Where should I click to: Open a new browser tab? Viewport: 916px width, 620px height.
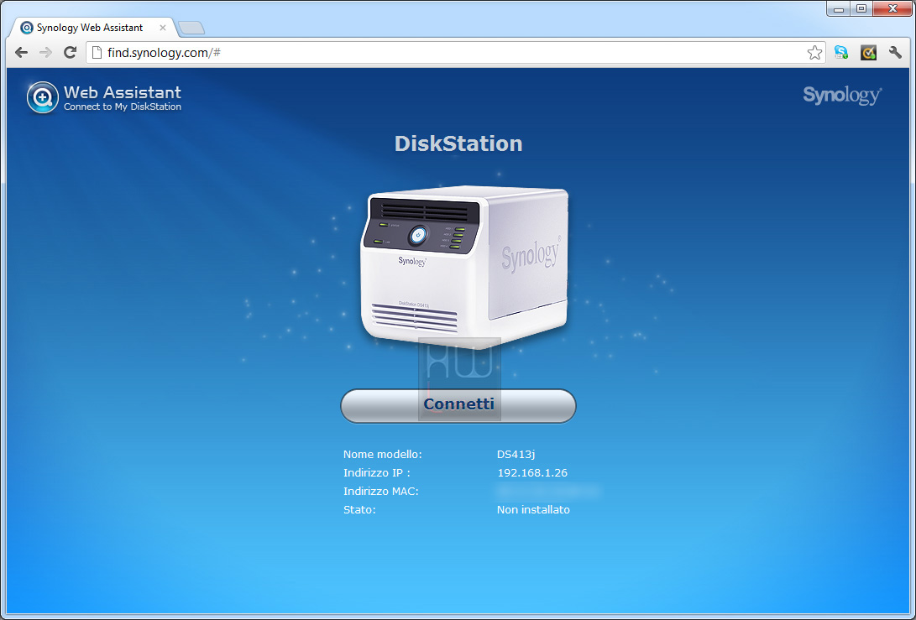[191, 28]
